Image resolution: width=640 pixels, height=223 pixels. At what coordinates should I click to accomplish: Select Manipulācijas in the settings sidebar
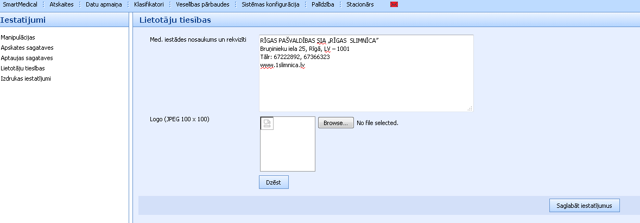[x=18, y=37]
